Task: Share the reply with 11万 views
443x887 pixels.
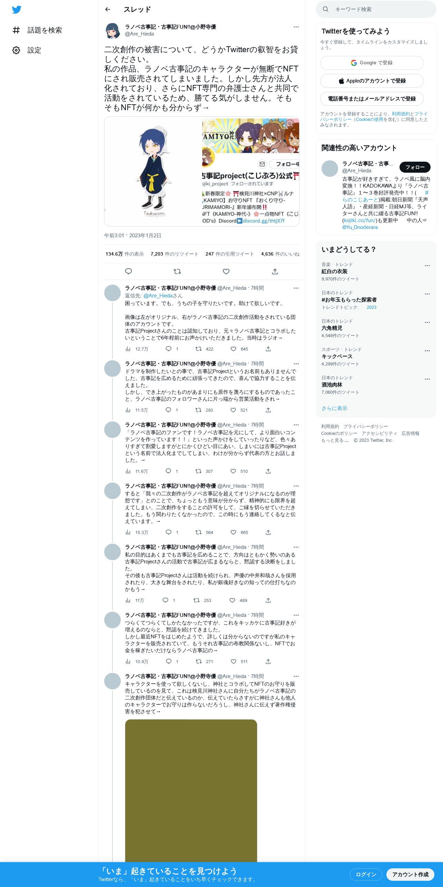Action: click(268, 600)
